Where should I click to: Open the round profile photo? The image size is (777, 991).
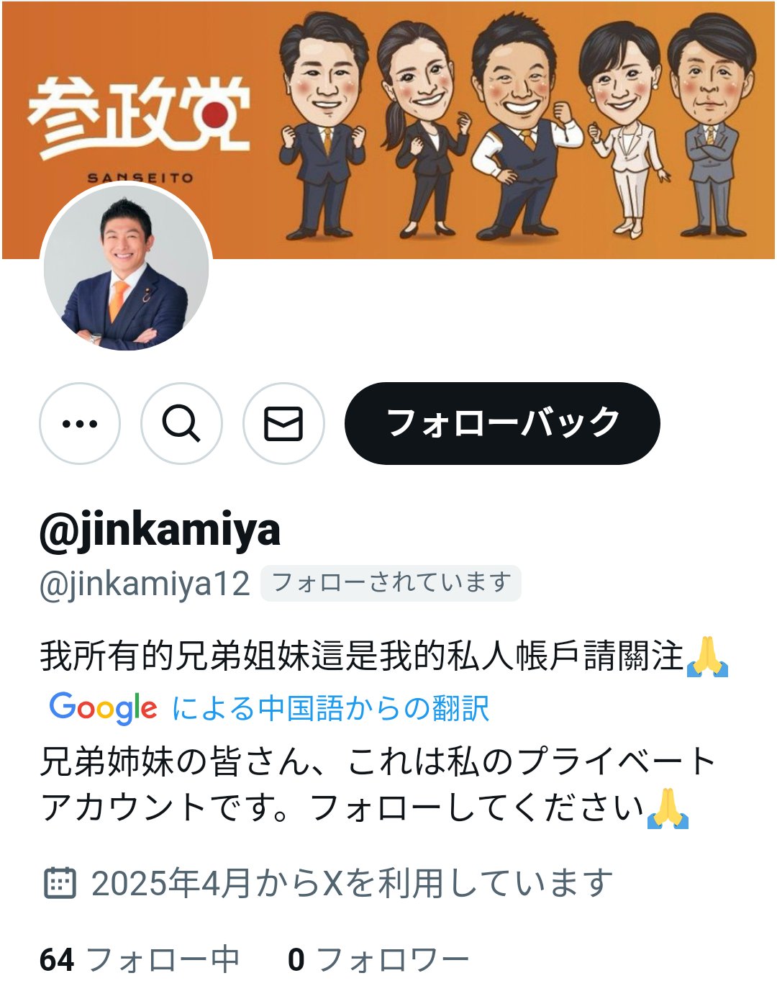(x=126, y=267)
